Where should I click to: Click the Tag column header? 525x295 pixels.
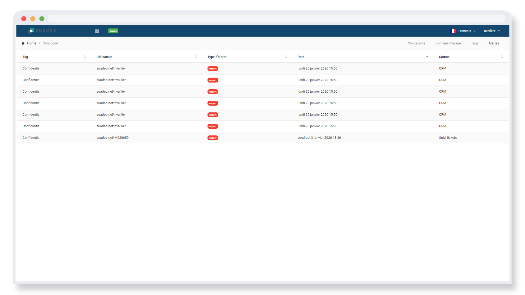[25, 57]
